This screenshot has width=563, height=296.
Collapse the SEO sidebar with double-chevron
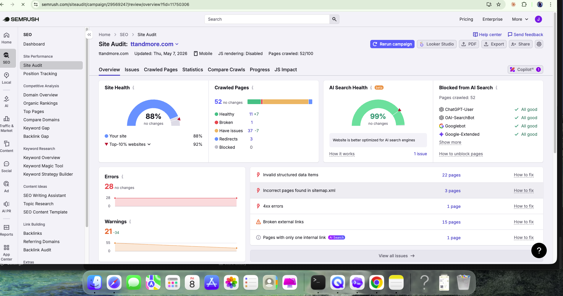89,35
